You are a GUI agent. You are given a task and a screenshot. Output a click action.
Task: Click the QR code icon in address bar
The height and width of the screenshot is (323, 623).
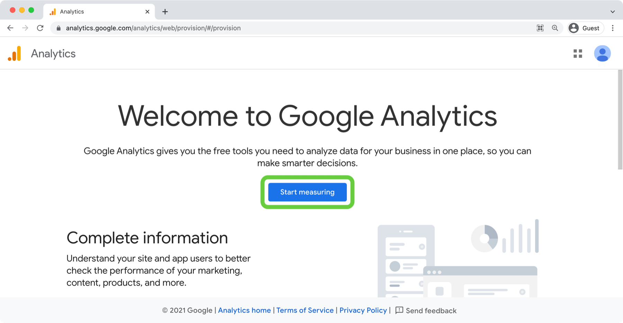coord(540,28)
